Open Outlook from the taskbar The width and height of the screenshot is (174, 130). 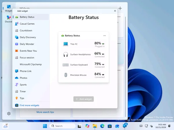(117, 126)
